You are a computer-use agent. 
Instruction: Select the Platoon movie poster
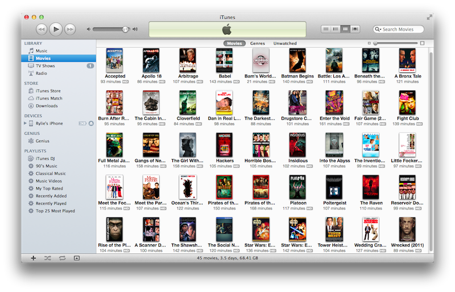click(297, 187)
